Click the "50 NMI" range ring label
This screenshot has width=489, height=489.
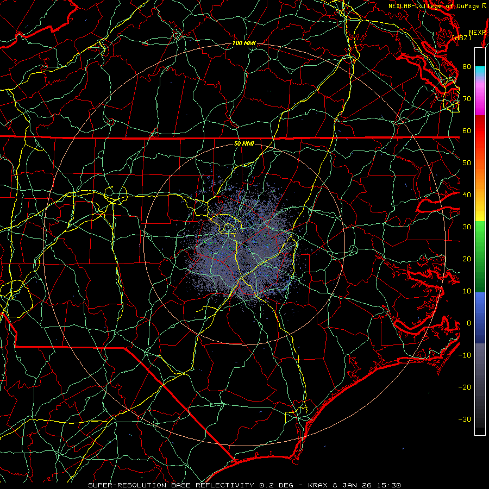[x=244, y=144]
